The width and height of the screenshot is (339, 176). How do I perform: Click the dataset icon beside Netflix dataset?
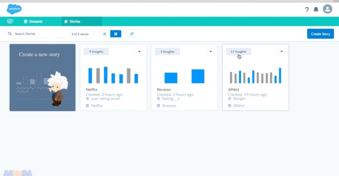[x=87, y=106]
